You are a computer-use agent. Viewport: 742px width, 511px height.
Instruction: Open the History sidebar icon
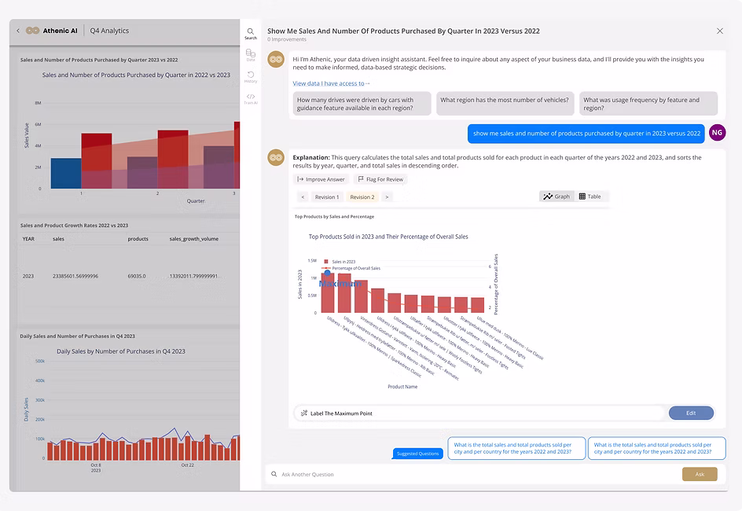coord(251,75)
